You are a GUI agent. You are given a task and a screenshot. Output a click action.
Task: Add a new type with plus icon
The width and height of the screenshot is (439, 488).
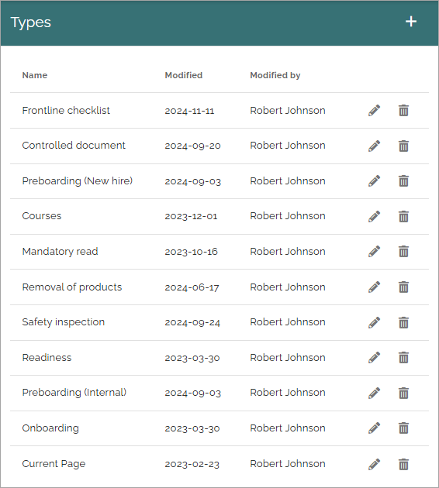tap(411, 22)
